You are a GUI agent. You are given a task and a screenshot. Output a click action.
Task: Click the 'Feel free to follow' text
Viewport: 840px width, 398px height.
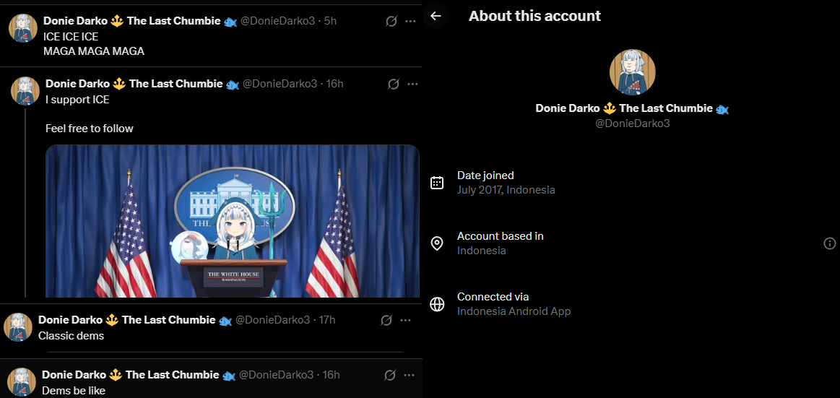click(89, 129)
